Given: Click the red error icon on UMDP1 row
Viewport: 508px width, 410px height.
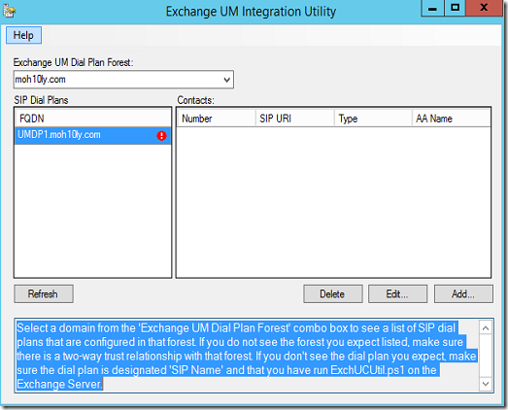Looking at the screenshot, I should point(161,135).
